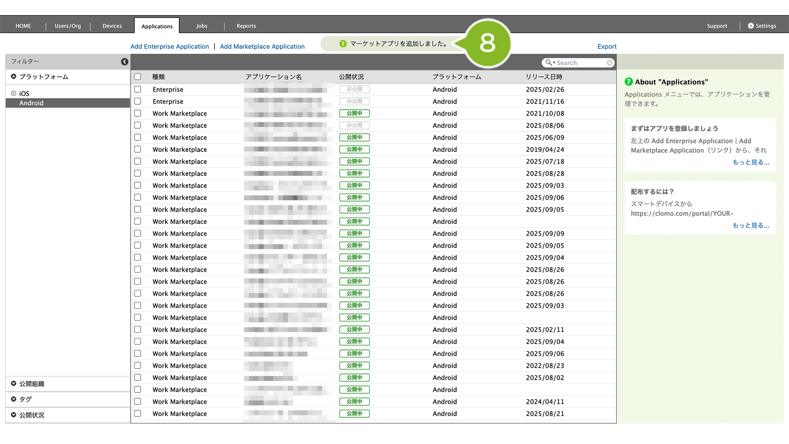
Task: Click the search magnifier icon
Action: click(x=549, y=63)
